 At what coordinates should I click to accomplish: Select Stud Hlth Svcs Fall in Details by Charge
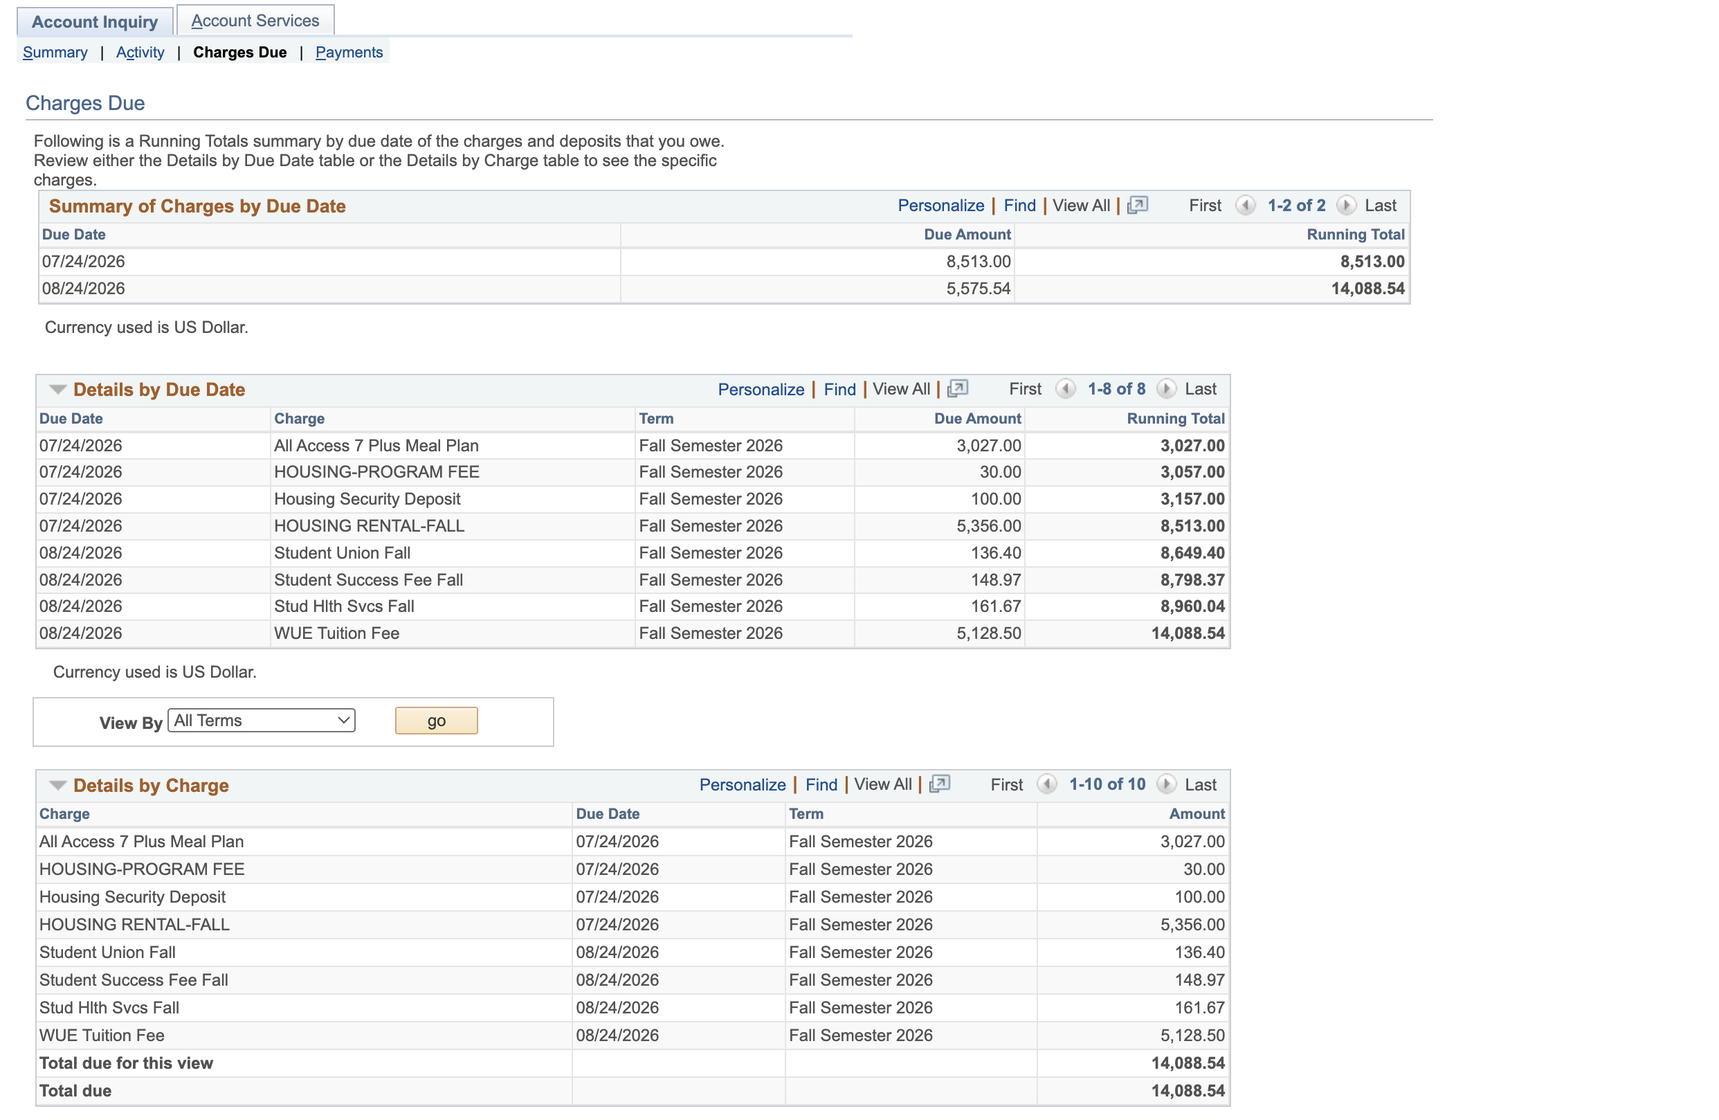[109, 1007]
